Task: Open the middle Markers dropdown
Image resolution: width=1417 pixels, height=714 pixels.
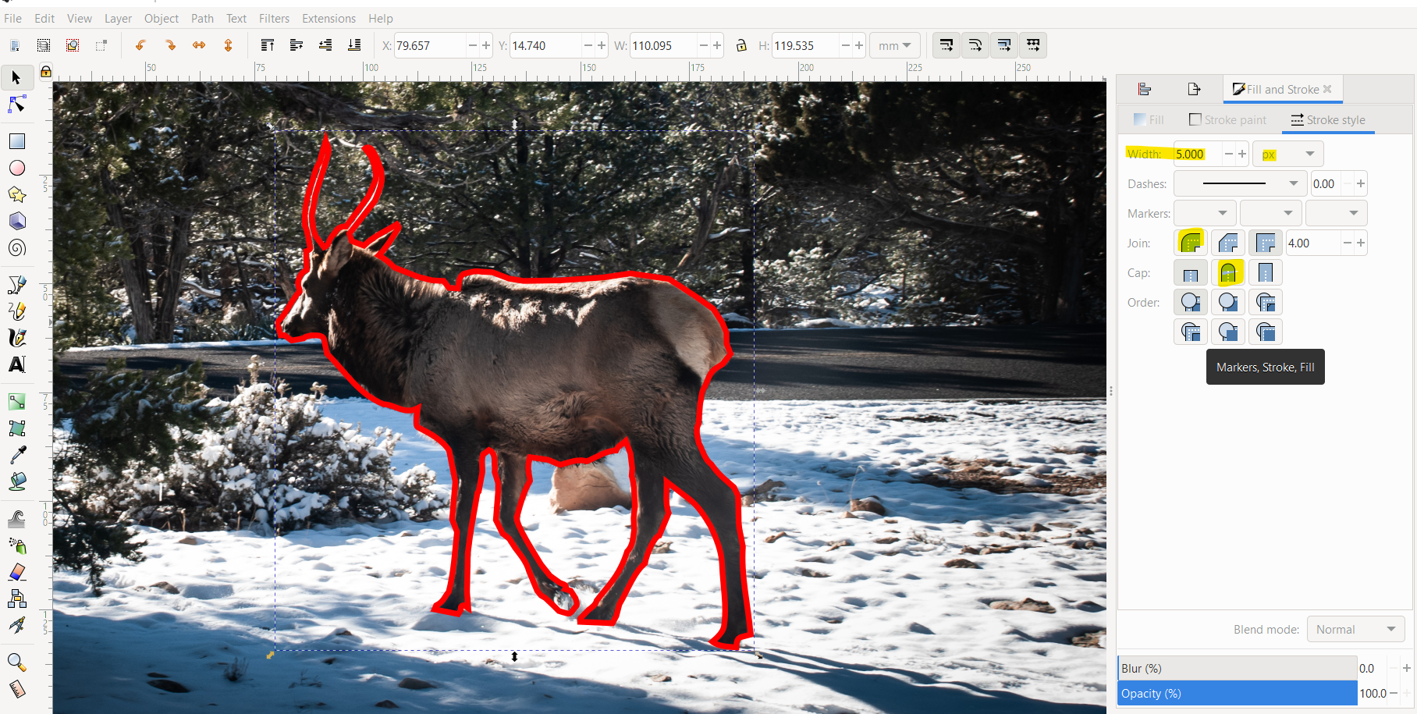Action: [x=1271, y=213]
